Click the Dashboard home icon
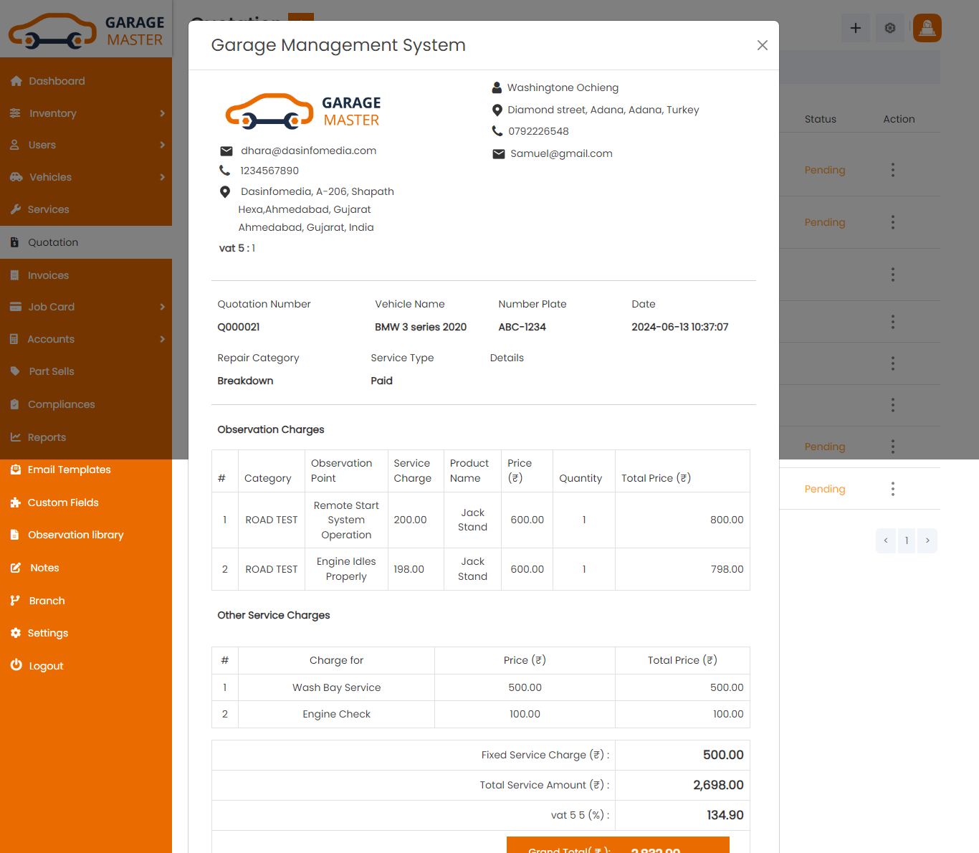This screenshot has height=853, width=979. click(16, 81)
